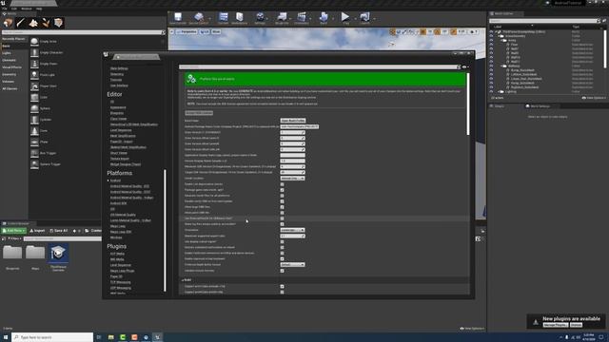Toggle Enable Lint depreciation checks checkbox
The width and height of the screenshot is (609, 342).
coord(282,184)
